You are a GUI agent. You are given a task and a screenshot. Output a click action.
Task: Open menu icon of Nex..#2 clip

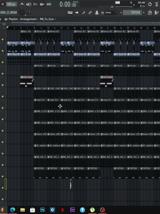22,32
